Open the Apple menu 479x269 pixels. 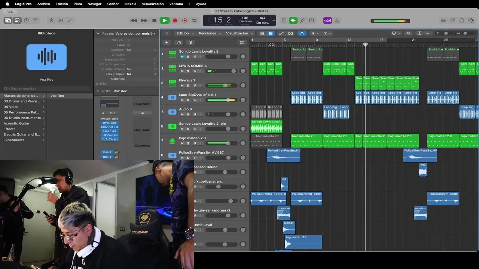click(x=7, y=4)
